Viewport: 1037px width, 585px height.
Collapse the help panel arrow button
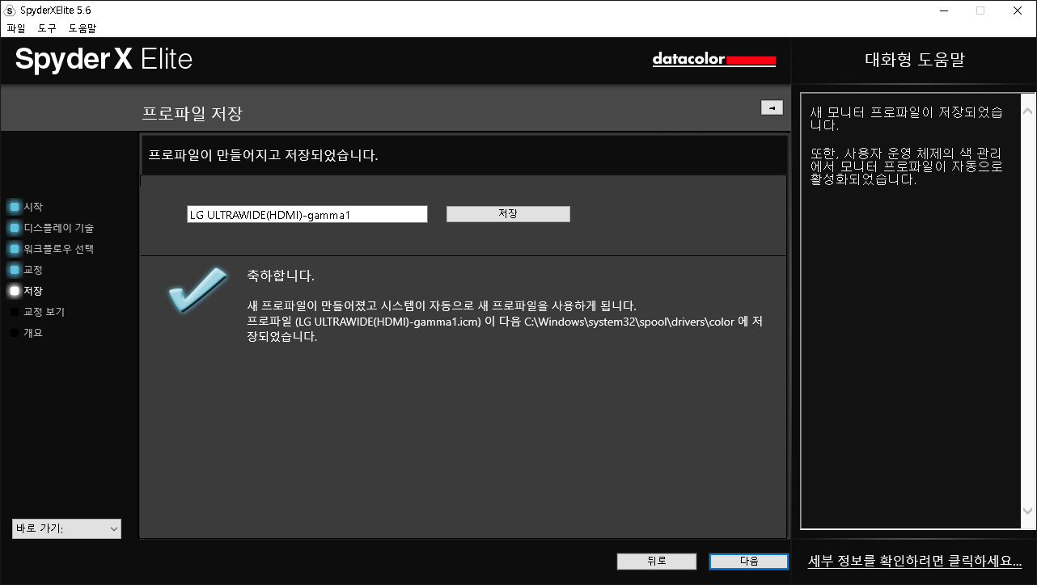coord(772,107)
